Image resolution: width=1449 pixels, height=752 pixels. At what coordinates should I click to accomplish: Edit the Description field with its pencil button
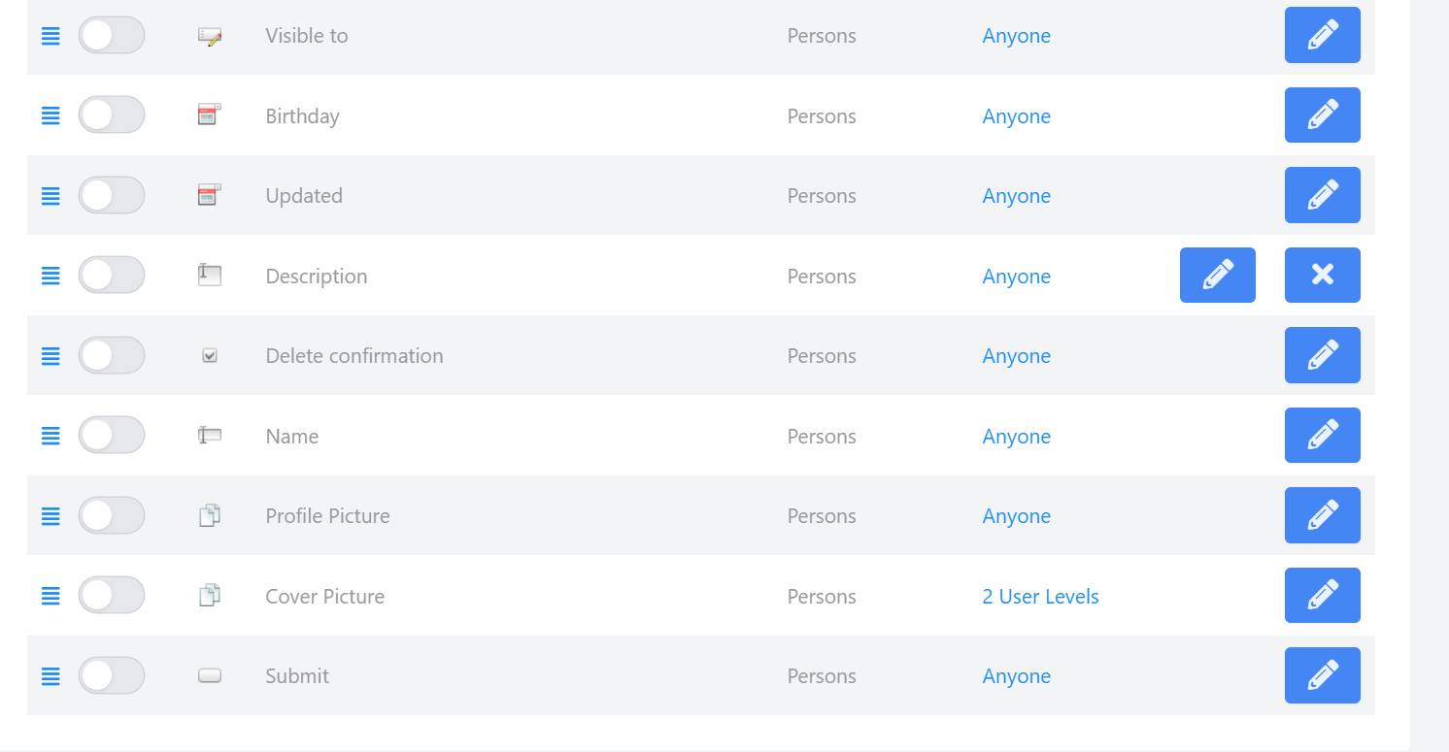[x=1217, y=276]
